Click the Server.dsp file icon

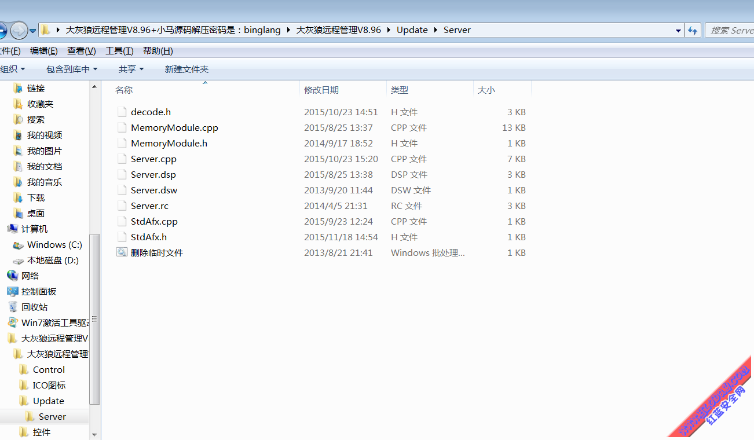[121, 174]
